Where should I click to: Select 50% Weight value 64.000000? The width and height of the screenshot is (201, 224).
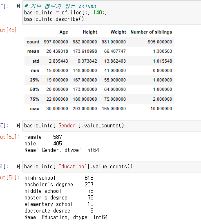point(115,89)
